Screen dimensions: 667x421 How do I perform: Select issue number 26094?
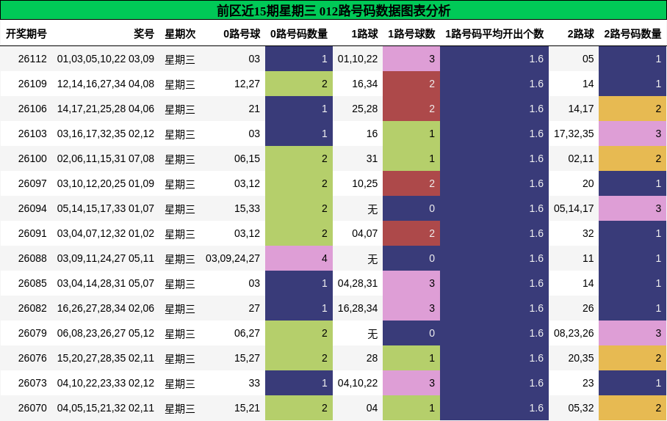[32, 208]
